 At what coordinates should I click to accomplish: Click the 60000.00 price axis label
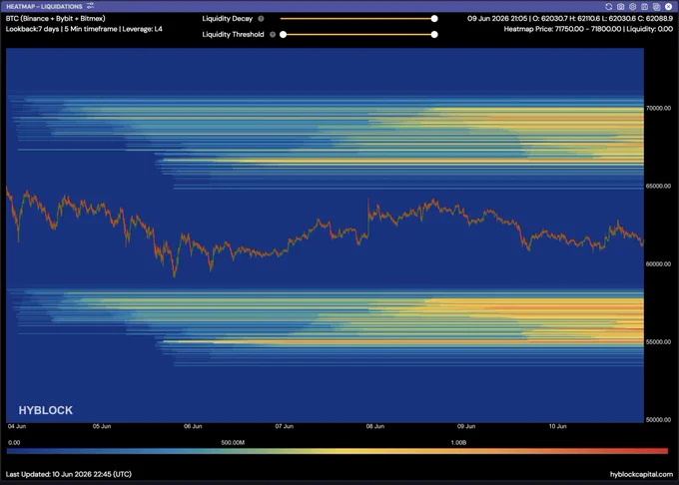[x=658, y=263]
